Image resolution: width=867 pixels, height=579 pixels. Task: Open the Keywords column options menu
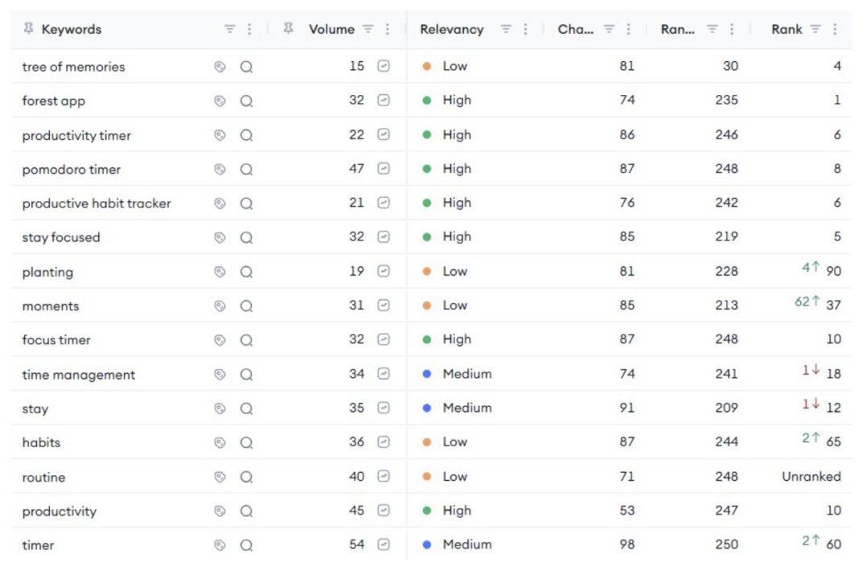tap(249, 29)
